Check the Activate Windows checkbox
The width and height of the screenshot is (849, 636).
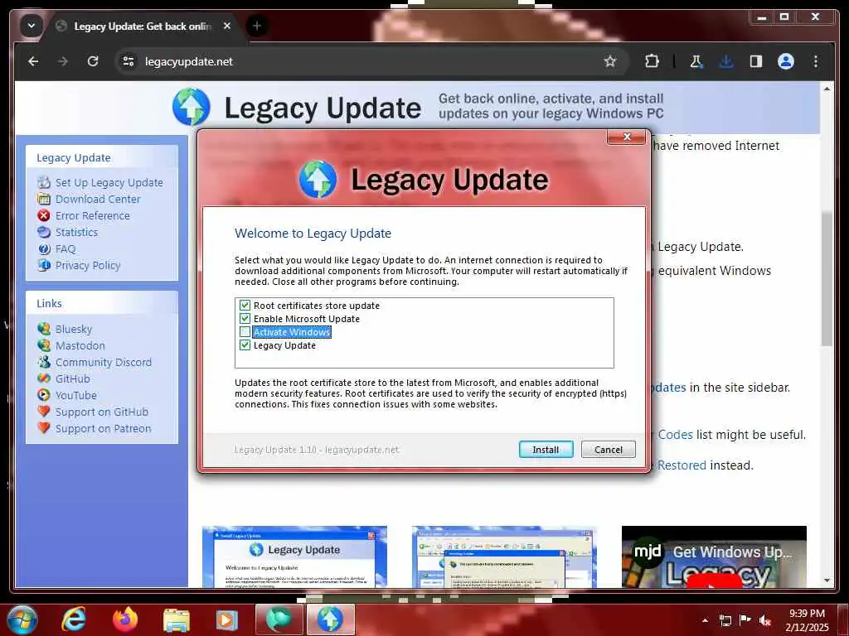[x=245, y=332]
